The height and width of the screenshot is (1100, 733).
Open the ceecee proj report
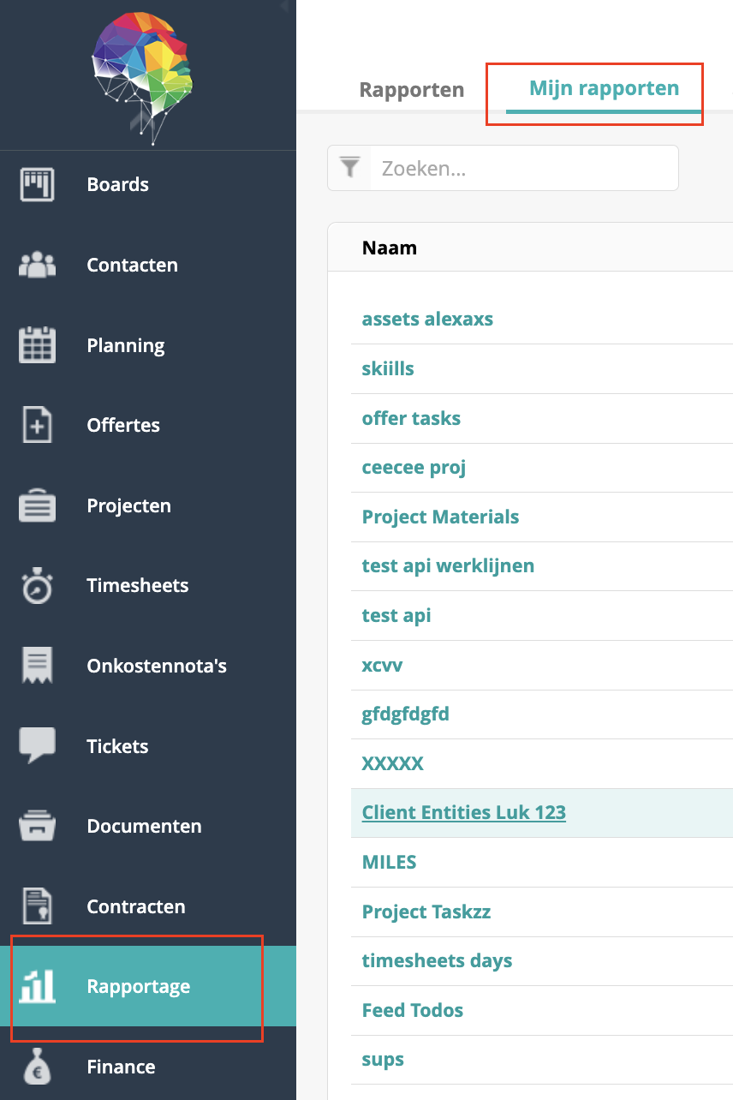[x=414, y=468]
